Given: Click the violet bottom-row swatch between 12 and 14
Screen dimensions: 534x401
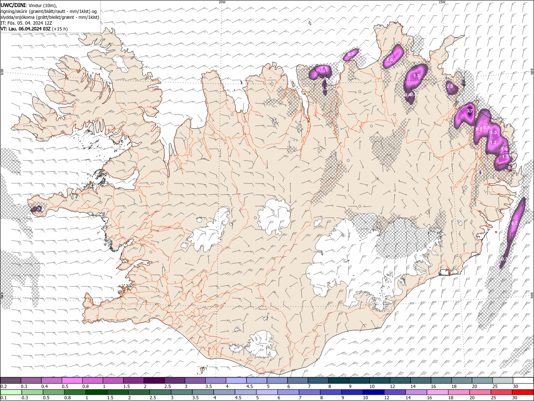Looking at the screenshot, I should tap(395, 392).
